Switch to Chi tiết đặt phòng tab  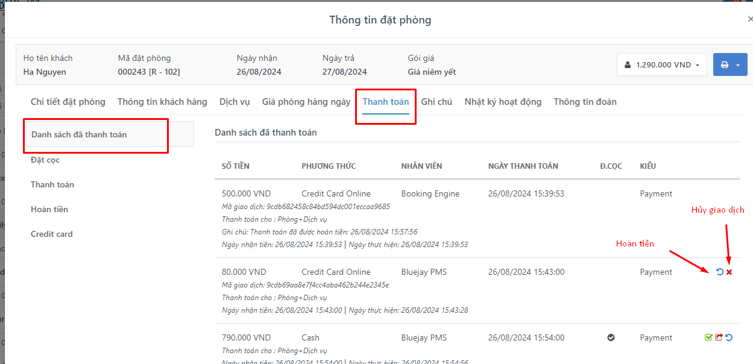coord(68,102)
